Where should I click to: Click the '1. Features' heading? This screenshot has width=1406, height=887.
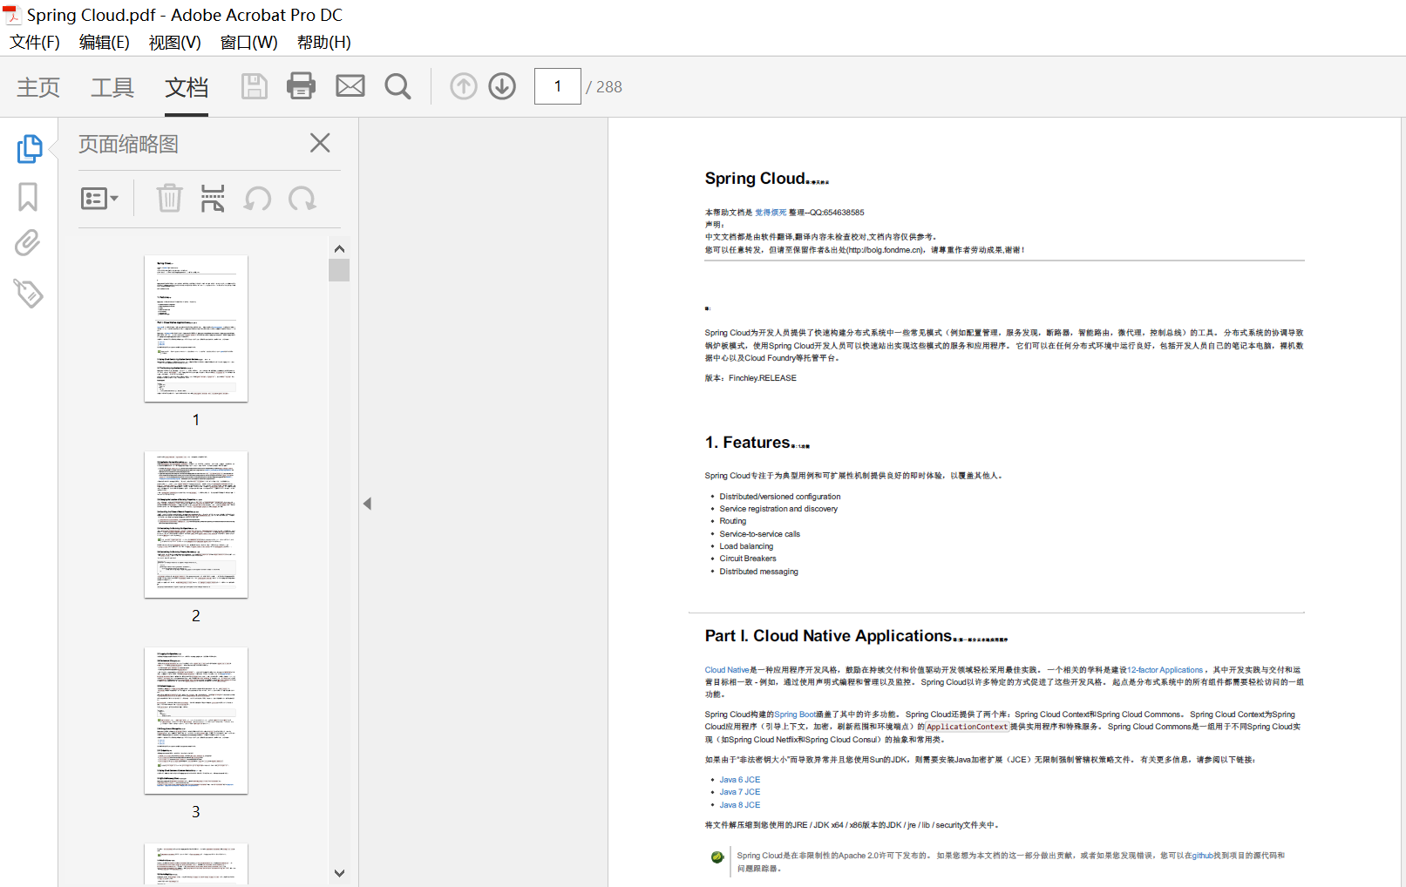tap(748, 443)
